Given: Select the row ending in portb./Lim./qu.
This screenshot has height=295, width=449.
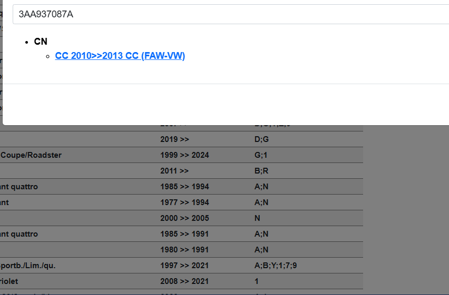Looking at the screenshot, I should tap(28, 266).
